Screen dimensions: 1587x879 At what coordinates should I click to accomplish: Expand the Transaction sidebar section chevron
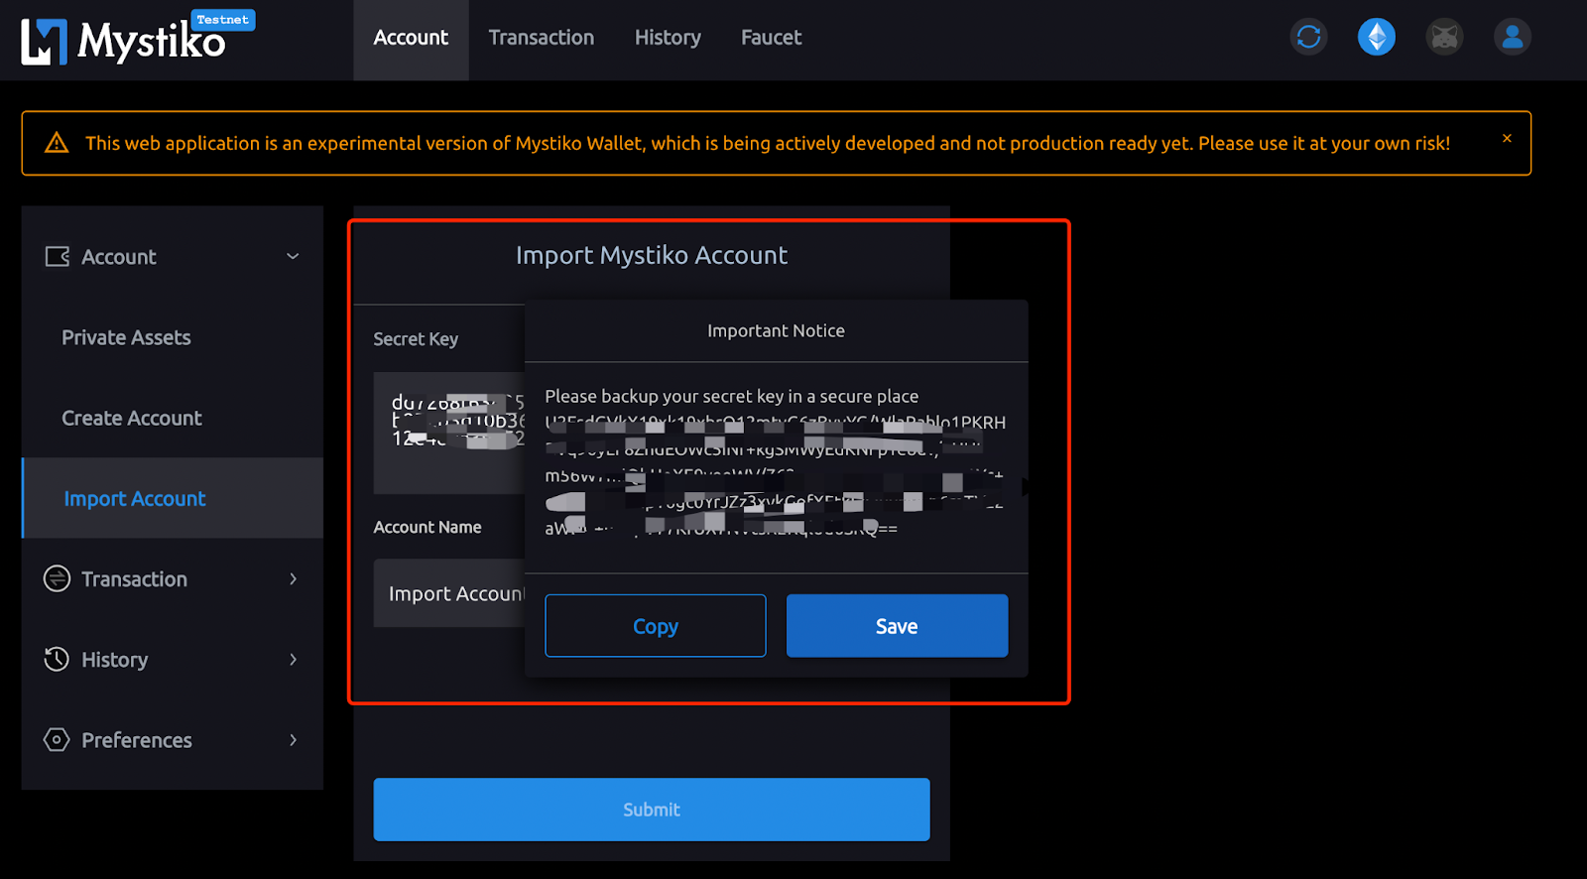[x=293, y=578]
